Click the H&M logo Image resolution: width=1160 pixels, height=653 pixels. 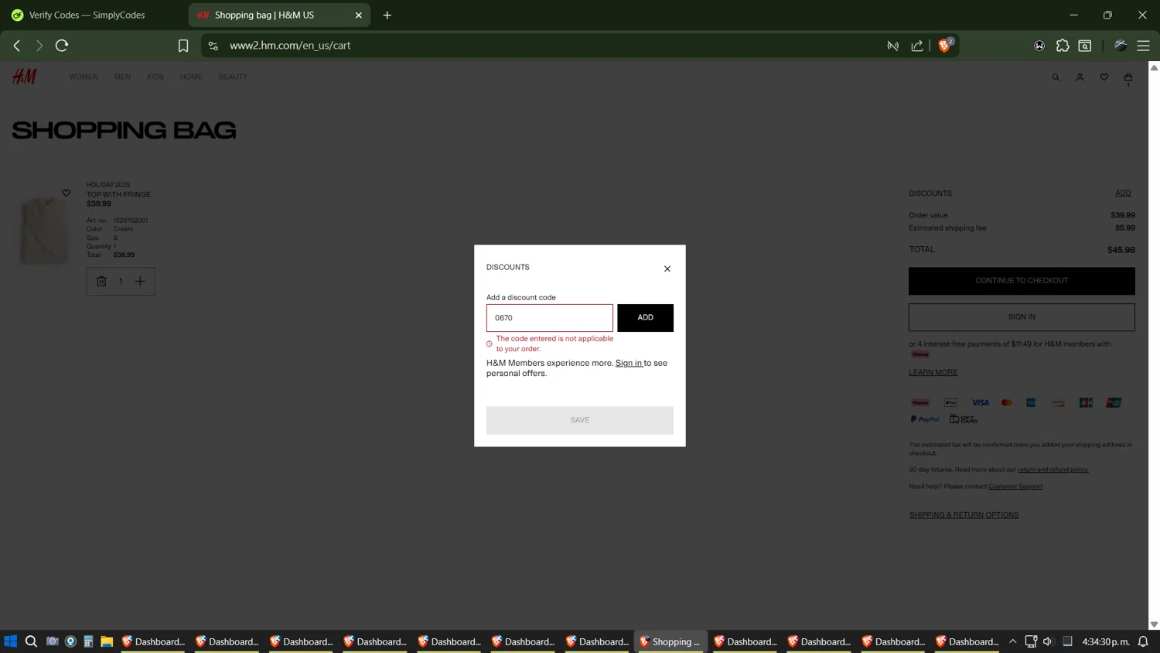(24, 76)
